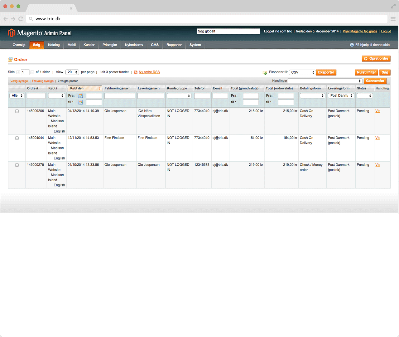Viewport: 399px width, 337px height.
Task: Click the orange RSS feed icon
Action: tap(136, 72)
